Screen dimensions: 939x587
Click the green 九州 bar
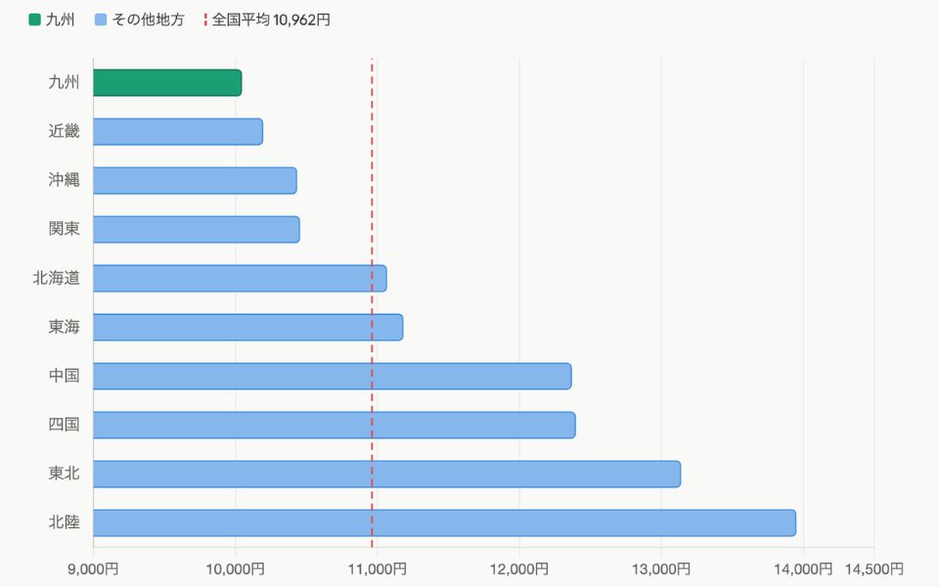tap(167, 82)
